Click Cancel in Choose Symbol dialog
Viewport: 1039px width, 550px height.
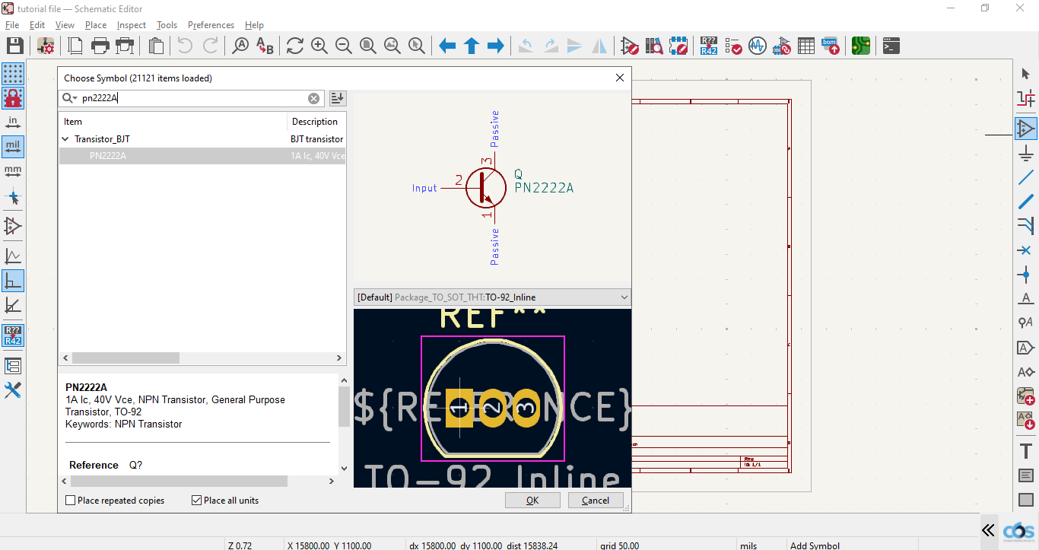pos(596,500)
